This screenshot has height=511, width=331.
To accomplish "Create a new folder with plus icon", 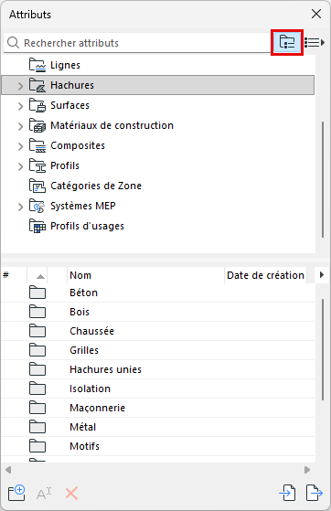I will tap(16, 493).
